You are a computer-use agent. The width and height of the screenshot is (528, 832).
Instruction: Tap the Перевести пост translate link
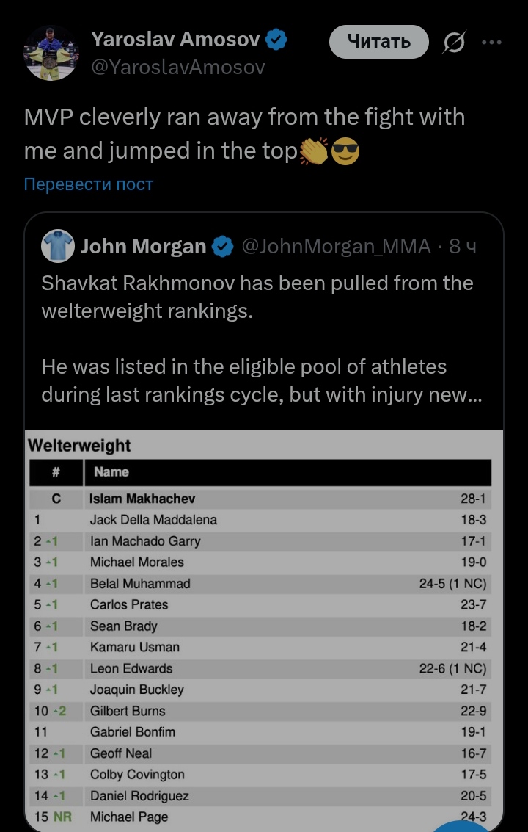(x=89, y=184)
